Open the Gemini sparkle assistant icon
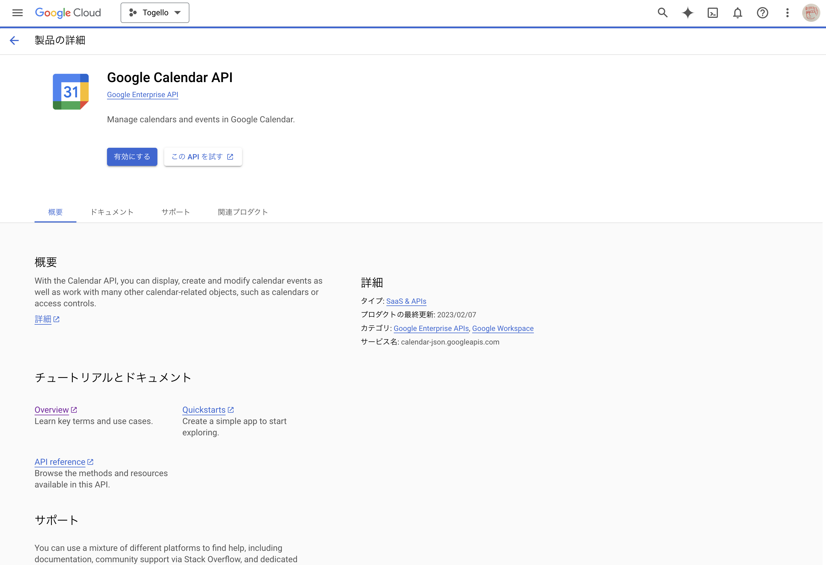Screen dimensions: 826x565 coord(687,13)
